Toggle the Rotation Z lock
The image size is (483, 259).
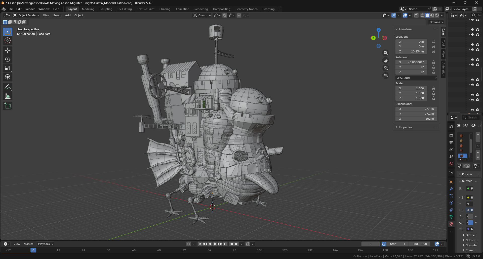tap(434, 72)
